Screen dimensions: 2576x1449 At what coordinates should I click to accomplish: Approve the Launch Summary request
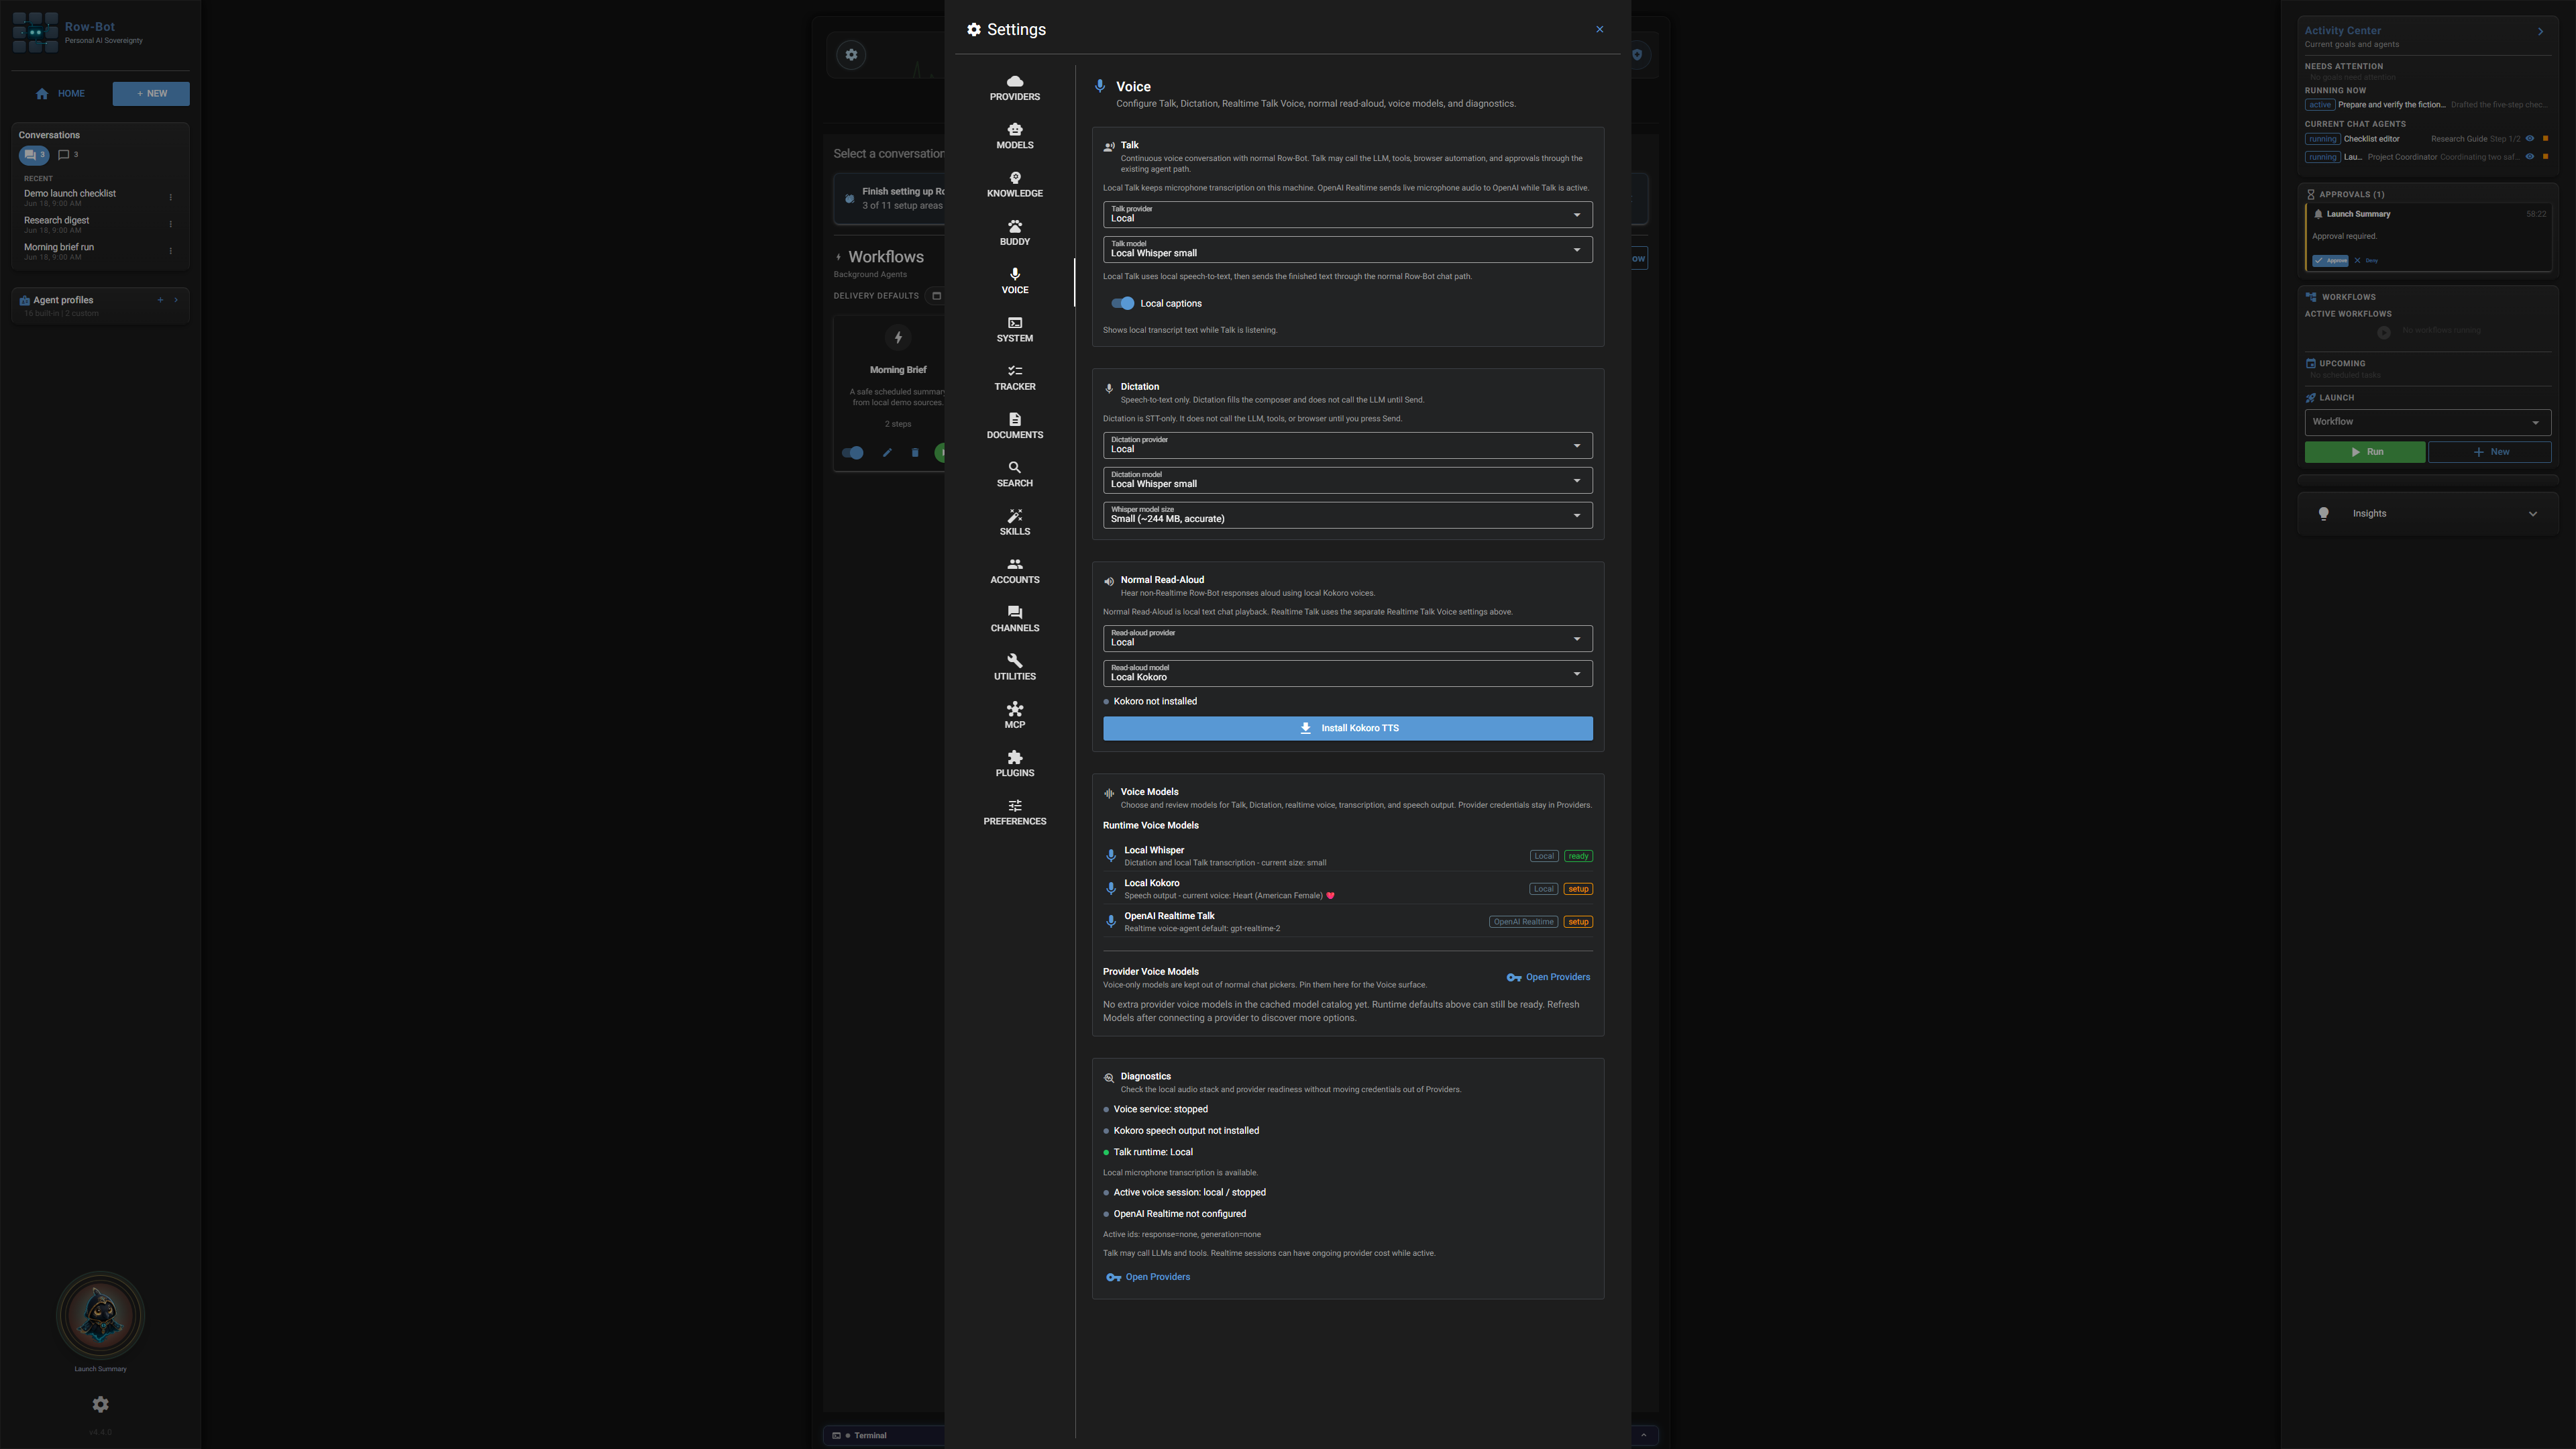(2330, 261)
